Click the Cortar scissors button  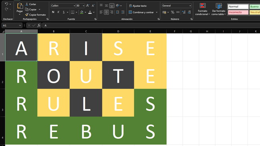click(31, 4)
